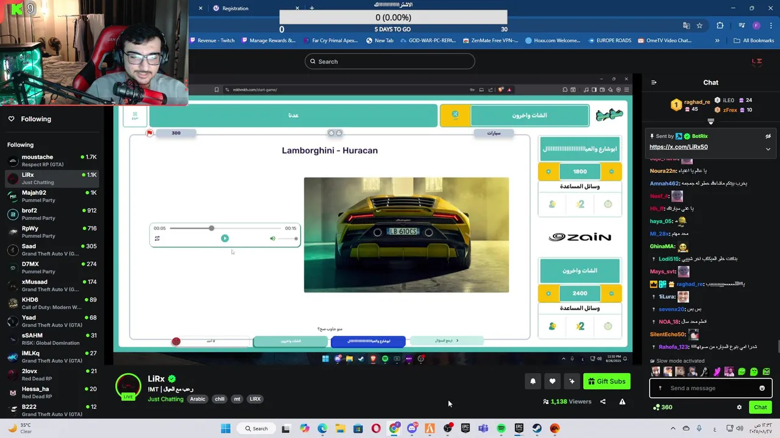Open the Far Cry Primal Apex bookmark
780x438 pixels.
tap(330, 41)
